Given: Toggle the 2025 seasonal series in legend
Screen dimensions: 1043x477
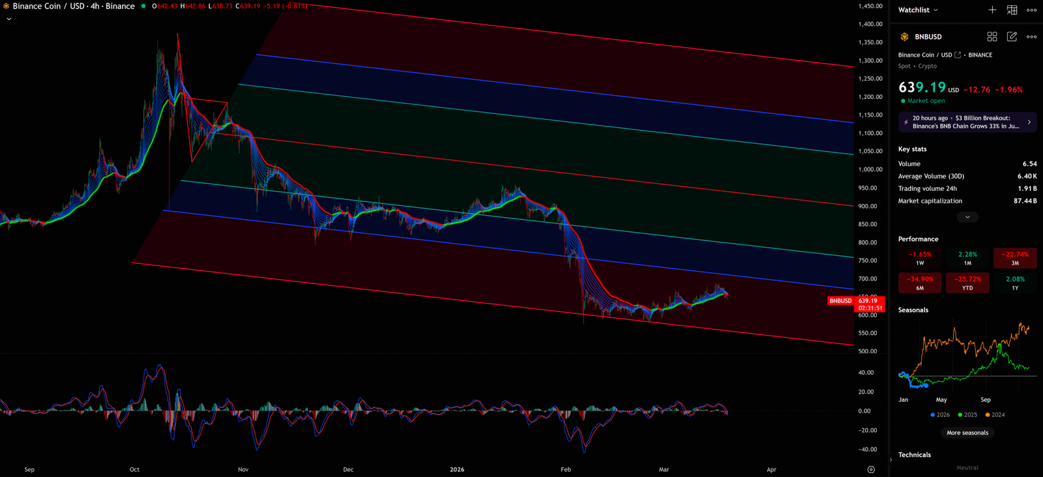Looking at the screenshot, I should pyautogui.click(x=967, y=415).
